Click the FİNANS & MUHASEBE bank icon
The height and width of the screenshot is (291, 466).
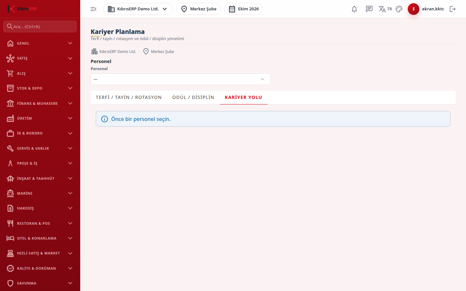click(10, 103)
